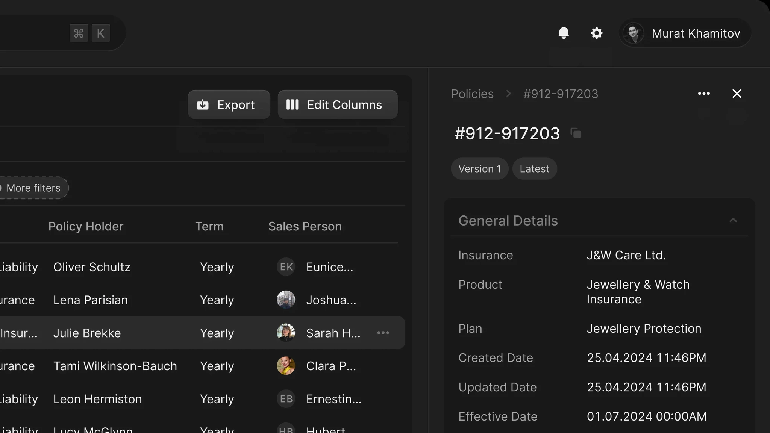The height and width of the screenshot is (433, 770).
Task: Open the policy panel's three-dot menu
Action: [704, 94]
